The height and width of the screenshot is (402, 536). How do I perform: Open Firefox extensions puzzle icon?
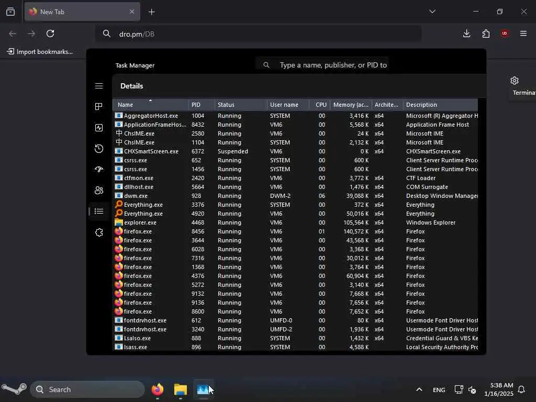tap(486, 33)
